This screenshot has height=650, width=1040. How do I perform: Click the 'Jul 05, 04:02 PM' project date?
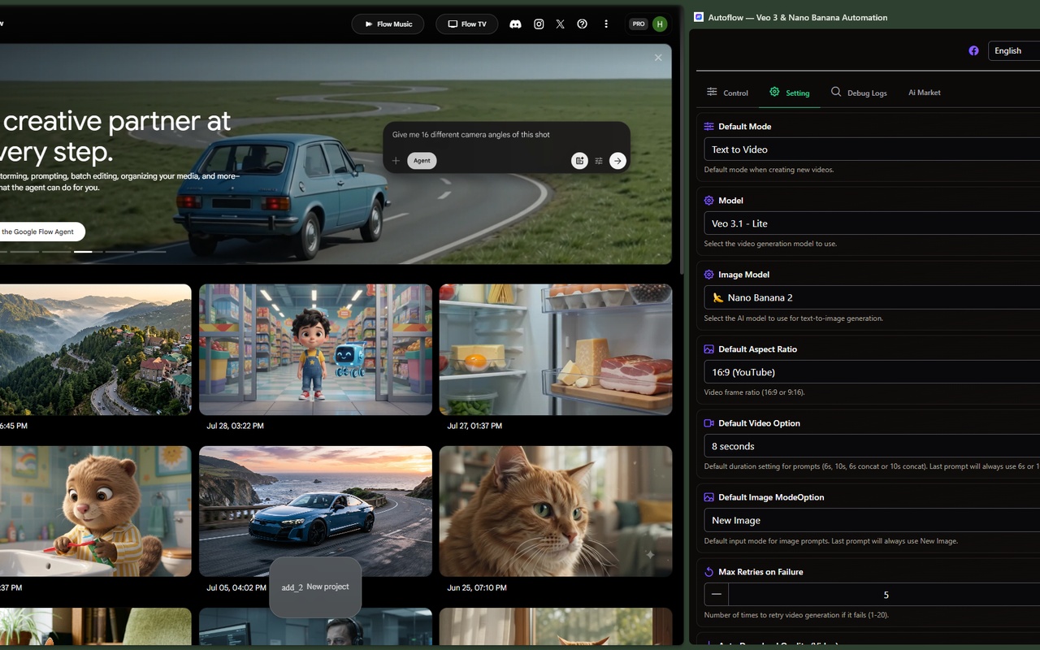tap(236, 587)
